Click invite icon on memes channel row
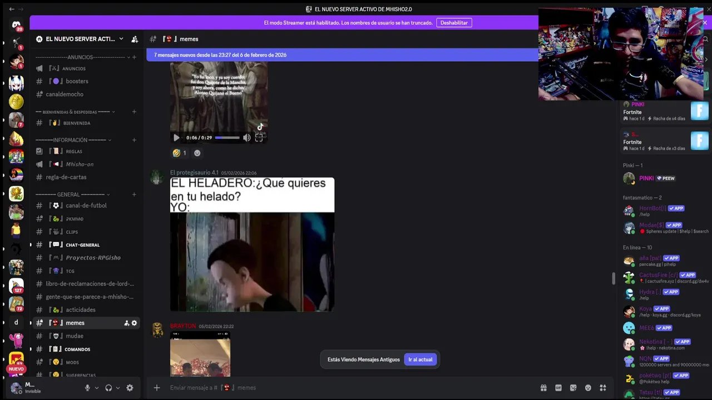Image resolution: width=712 pixels, height=400 pixels. pos(126,323)
